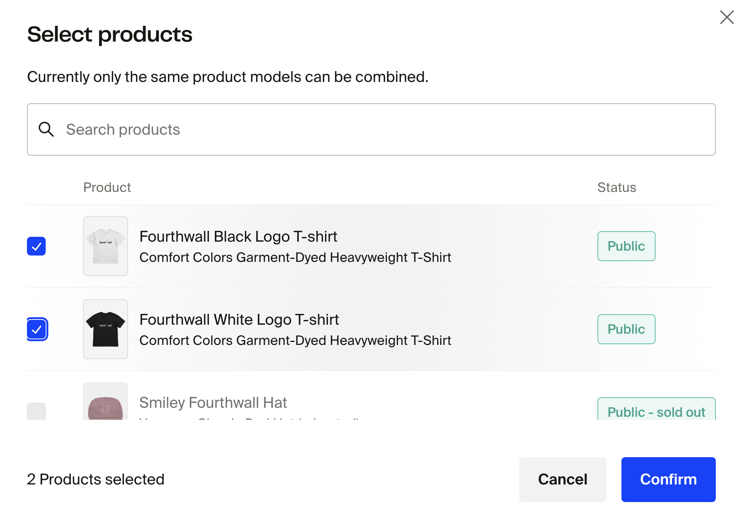Click the Public - sold out badge
The image size is (742, 523).
[x=656, y=411]
